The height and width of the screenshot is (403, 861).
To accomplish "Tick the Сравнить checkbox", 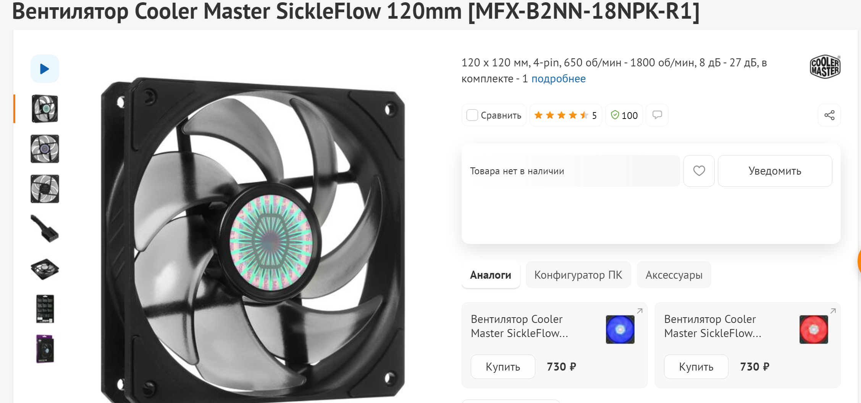I will point(472,115).
